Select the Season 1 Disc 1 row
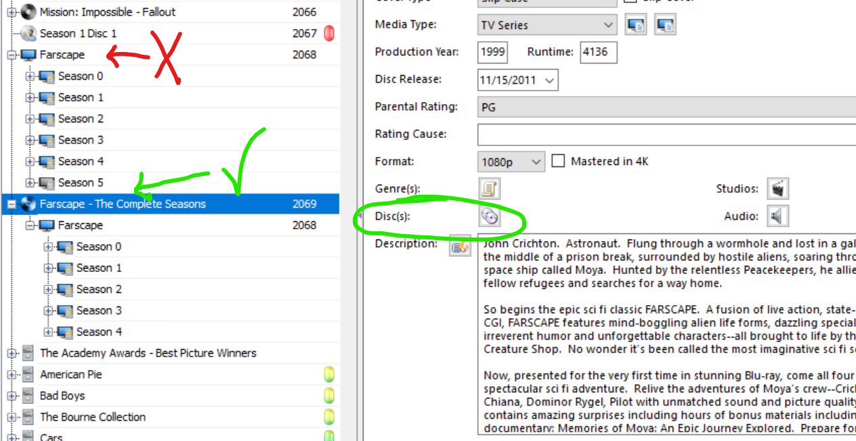856x441 pixels. coord(169,33)
